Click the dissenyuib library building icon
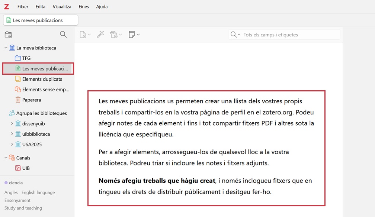The image size is (375, 217). tap(18, 123)
